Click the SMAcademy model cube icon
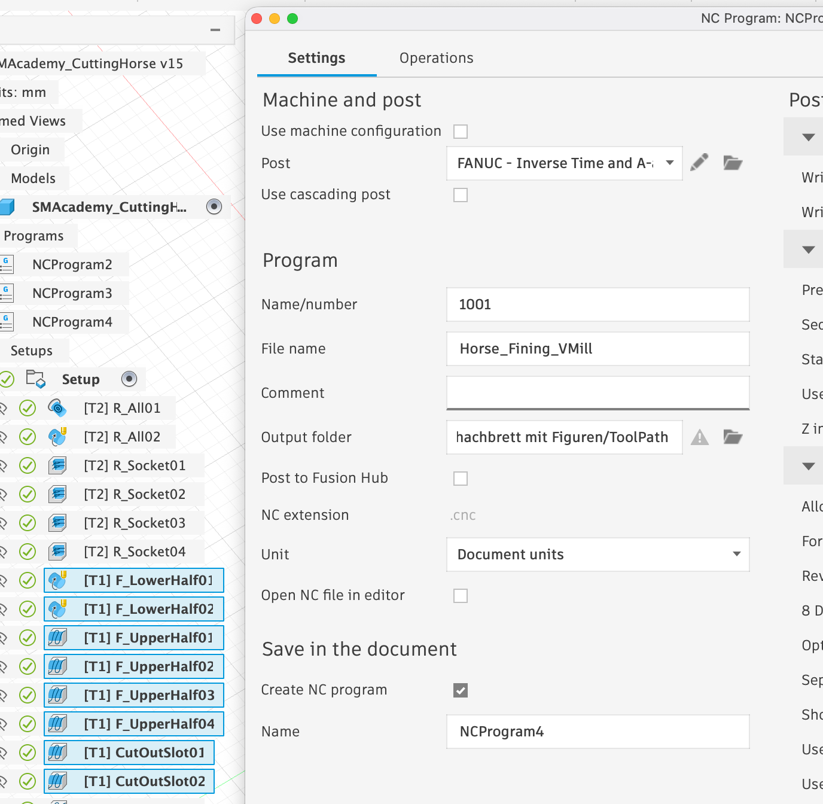This screenshot has width=823, height=804. click(x=7, y=207)
